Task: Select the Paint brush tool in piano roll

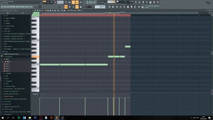Action: click(x=48, y=10)
